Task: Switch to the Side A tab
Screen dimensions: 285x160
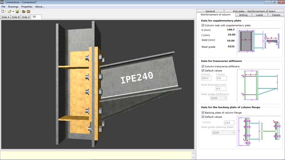Action: click(x=5, y=17)
